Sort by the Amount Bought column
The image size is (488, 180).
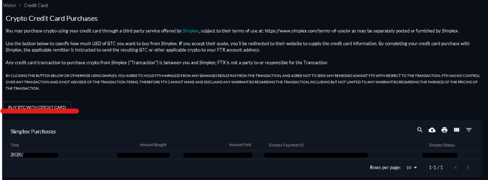click(153, 145)
